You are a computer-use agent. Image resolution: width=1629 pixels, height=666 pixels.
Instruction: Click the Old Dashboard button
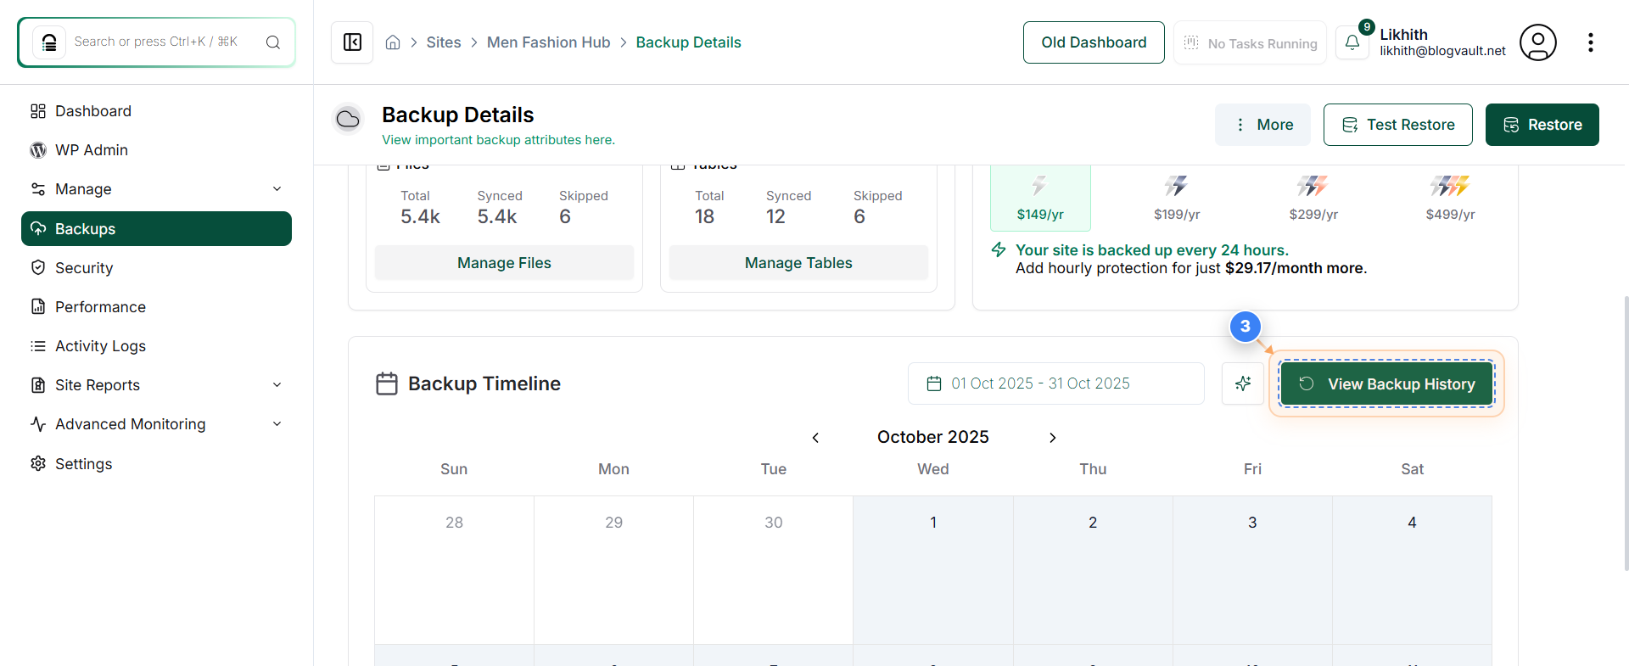coord(1094,42)
